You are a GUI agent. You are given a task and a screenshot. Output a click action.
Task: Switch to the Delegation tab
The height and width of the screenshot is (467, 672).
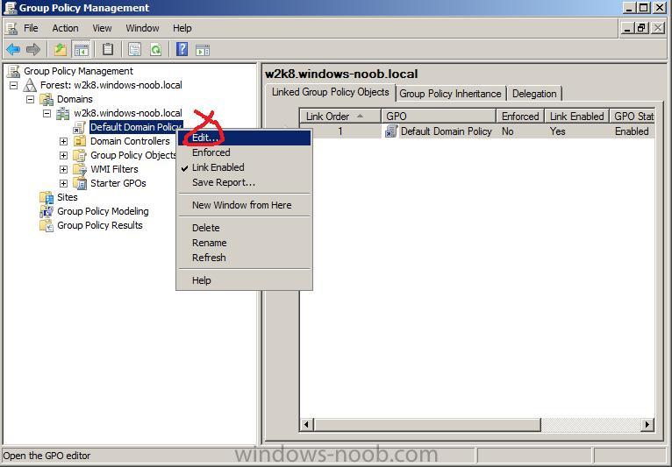click(x=534, y=94)
